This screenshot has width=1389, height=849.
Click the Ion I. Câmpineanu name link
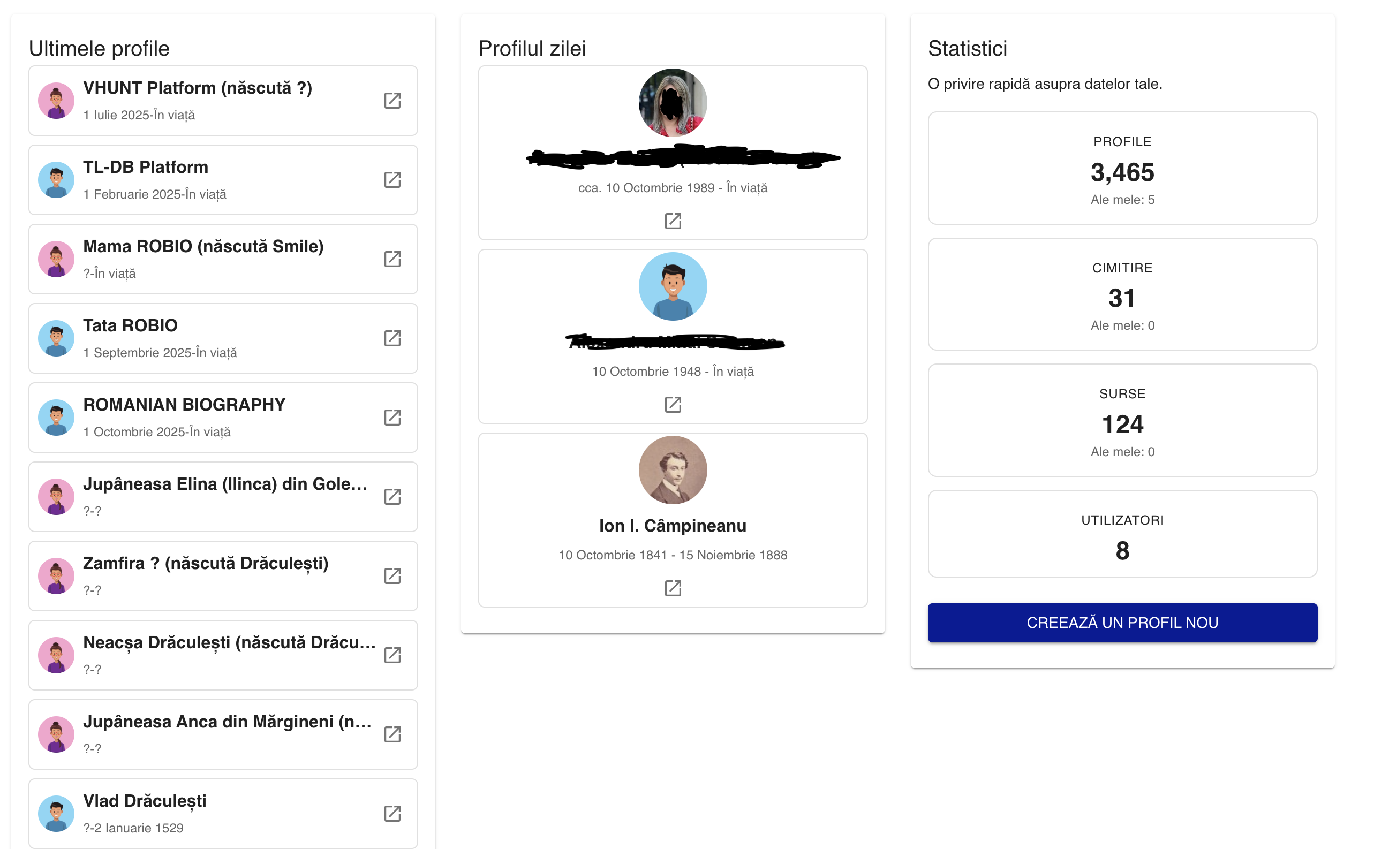[673, 525]
